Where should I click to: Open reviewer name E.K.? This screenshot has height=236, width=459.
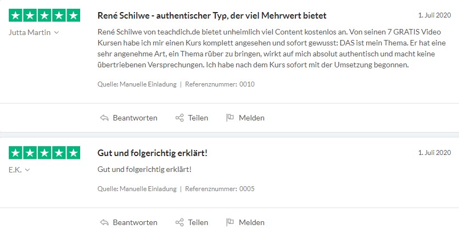tap(15, 170)
